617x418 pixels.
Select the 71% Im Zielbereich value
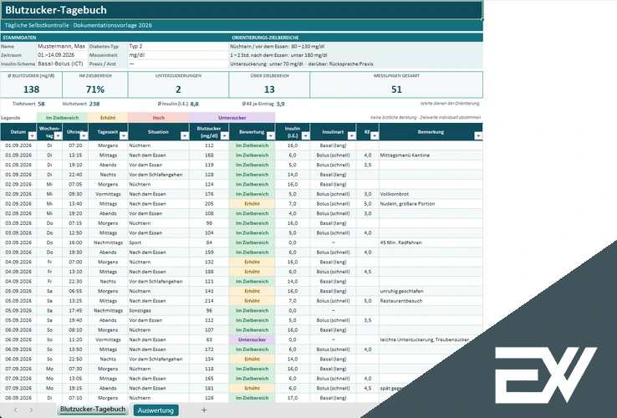click(94, 89)
